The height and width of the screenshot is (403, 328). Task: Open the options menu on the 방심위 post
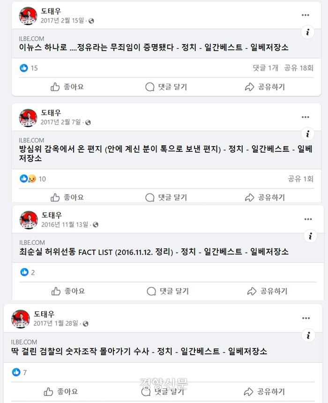pyautogui.click(x=306, y=117)
